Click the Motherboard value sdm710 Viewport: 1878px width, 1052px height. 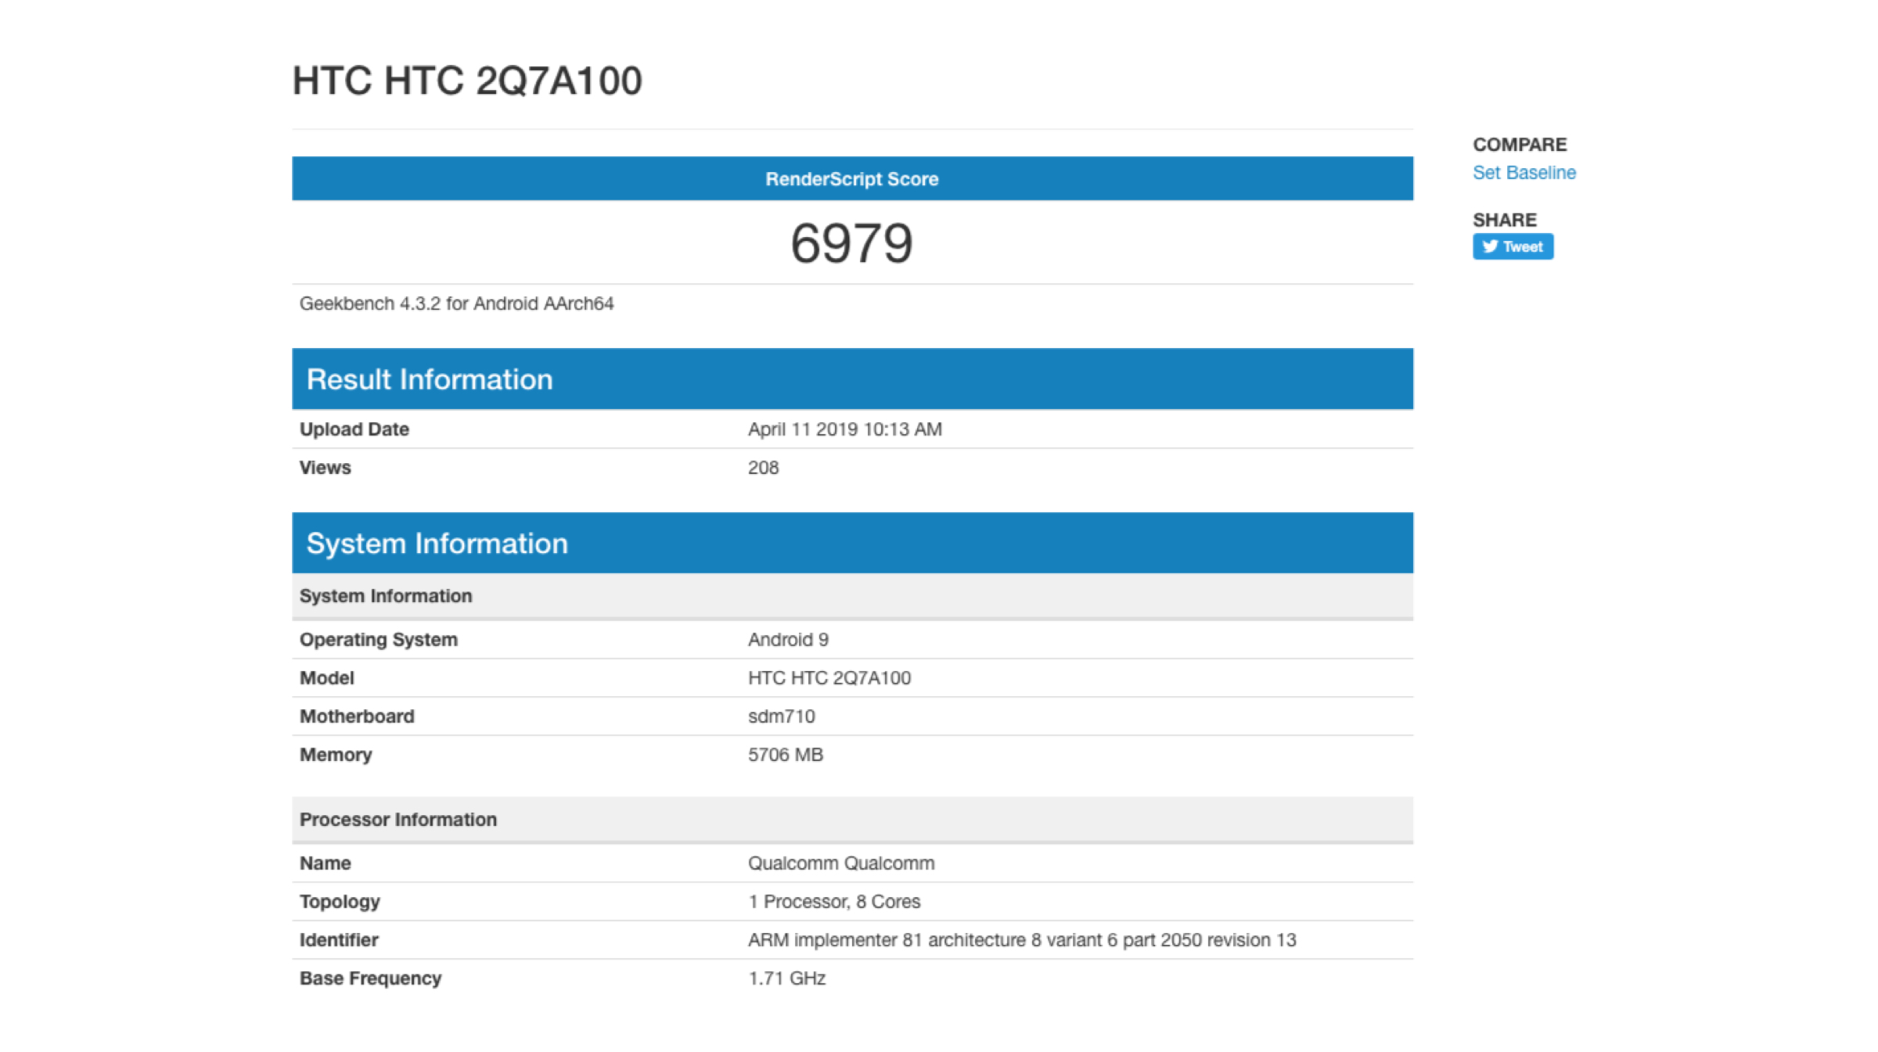pyautogui.click(x=781, y=716)
